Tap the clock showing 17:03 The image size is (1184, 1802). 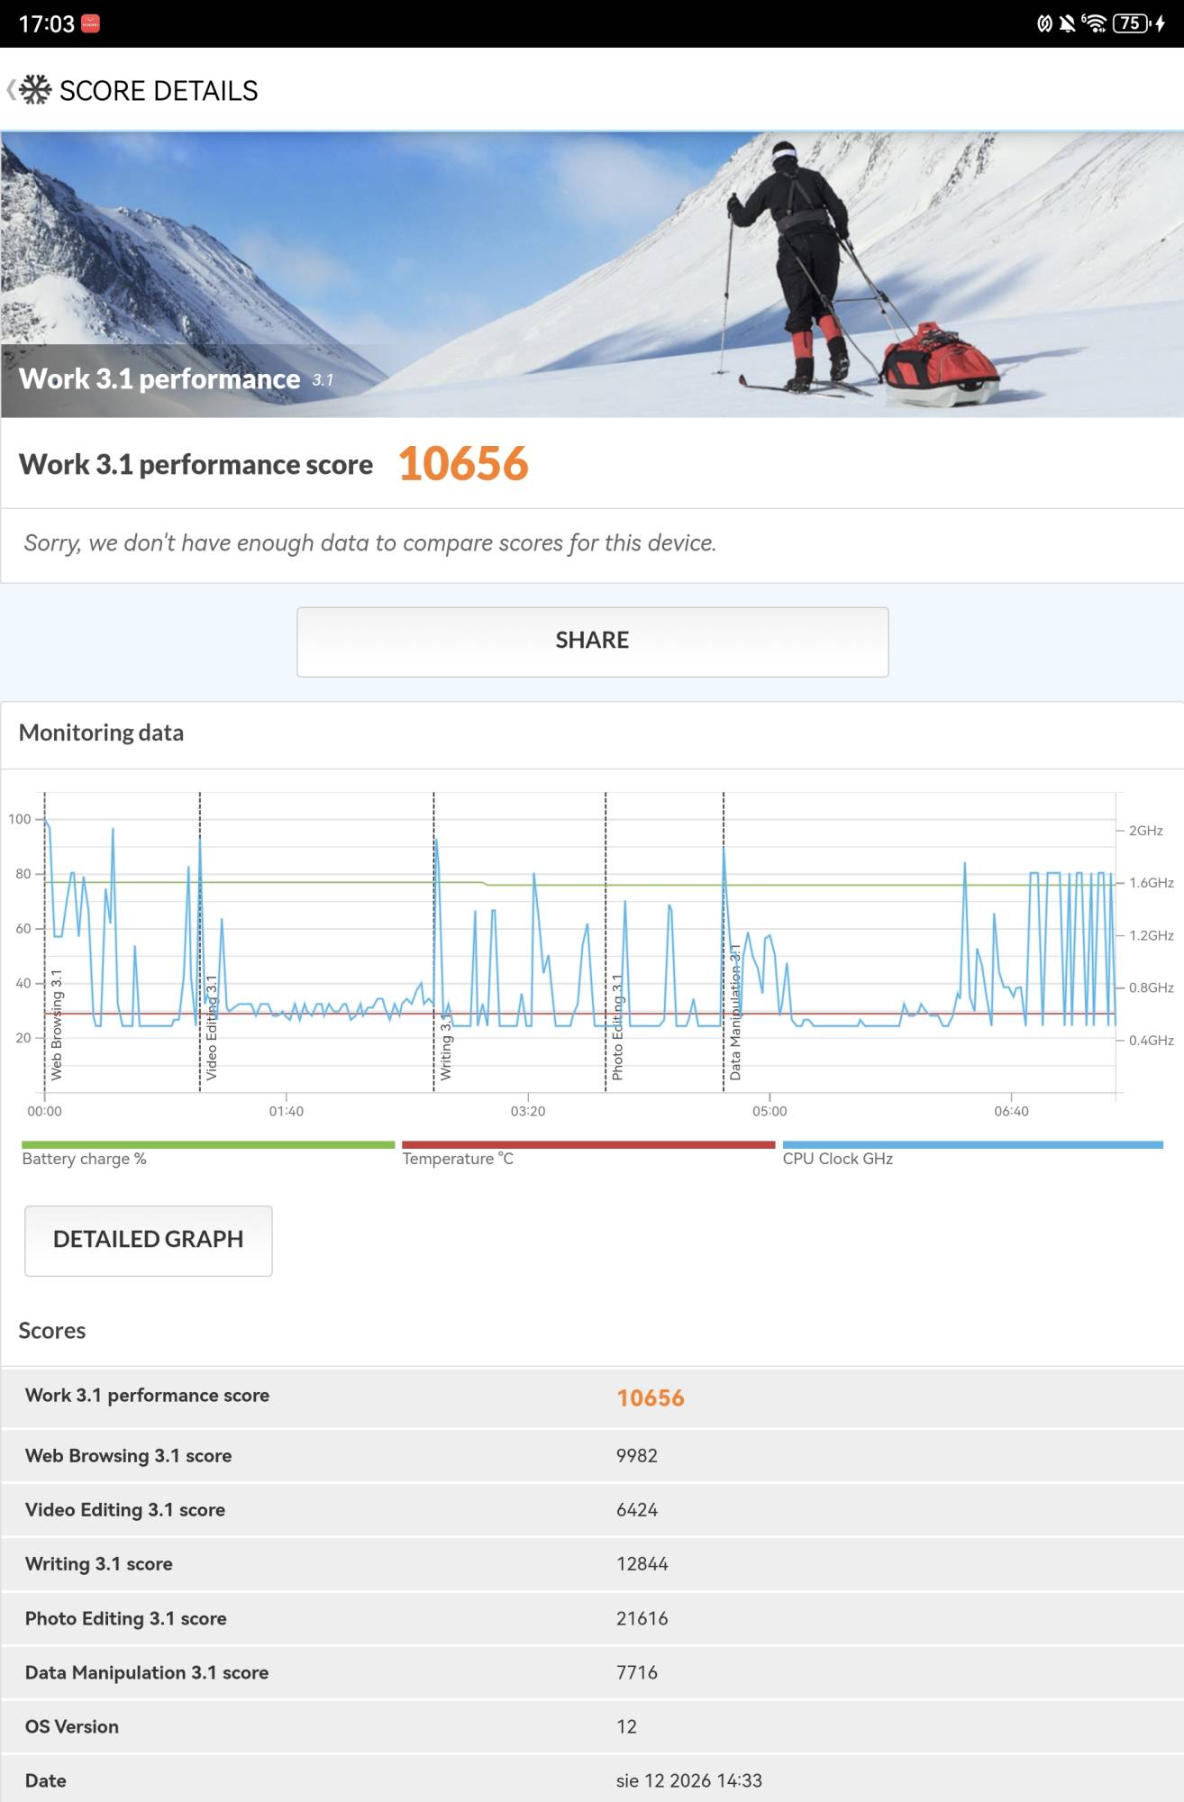(46, 24)
